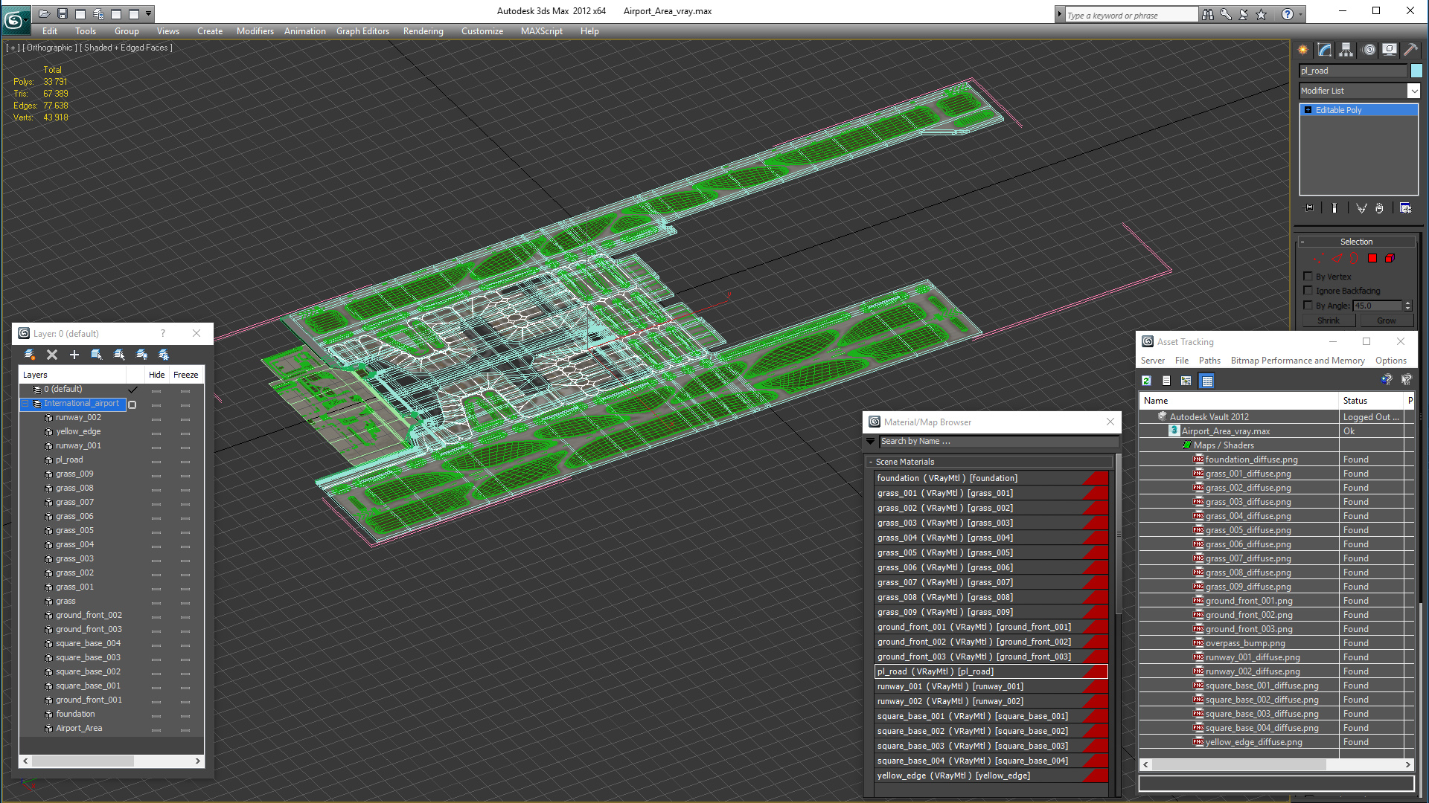Click Freeze/Unfreeze All Layers icon
The width and height of the screenshot is (1429, 803).
(164, 355)
